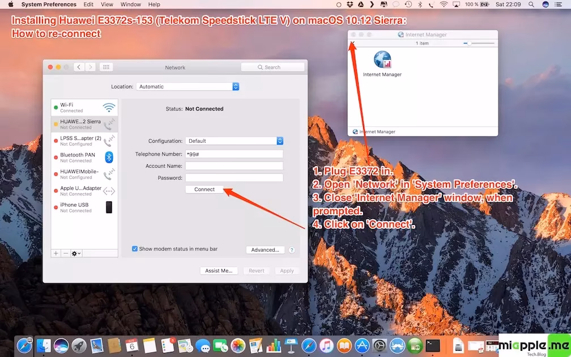Go forward in System Preferences toolbar
Viewport: 571px width, 357px height.
click(90, 67)
